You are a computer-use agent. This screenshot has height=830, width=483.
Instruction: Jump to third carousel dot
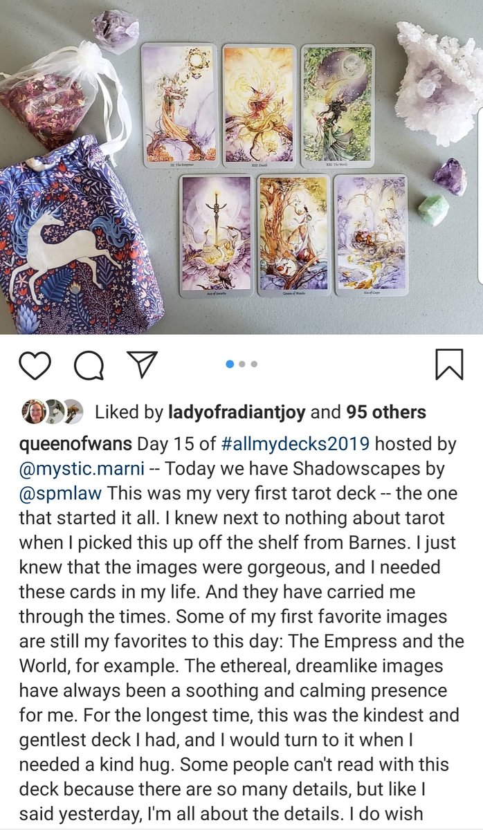(x=254, y=364)
